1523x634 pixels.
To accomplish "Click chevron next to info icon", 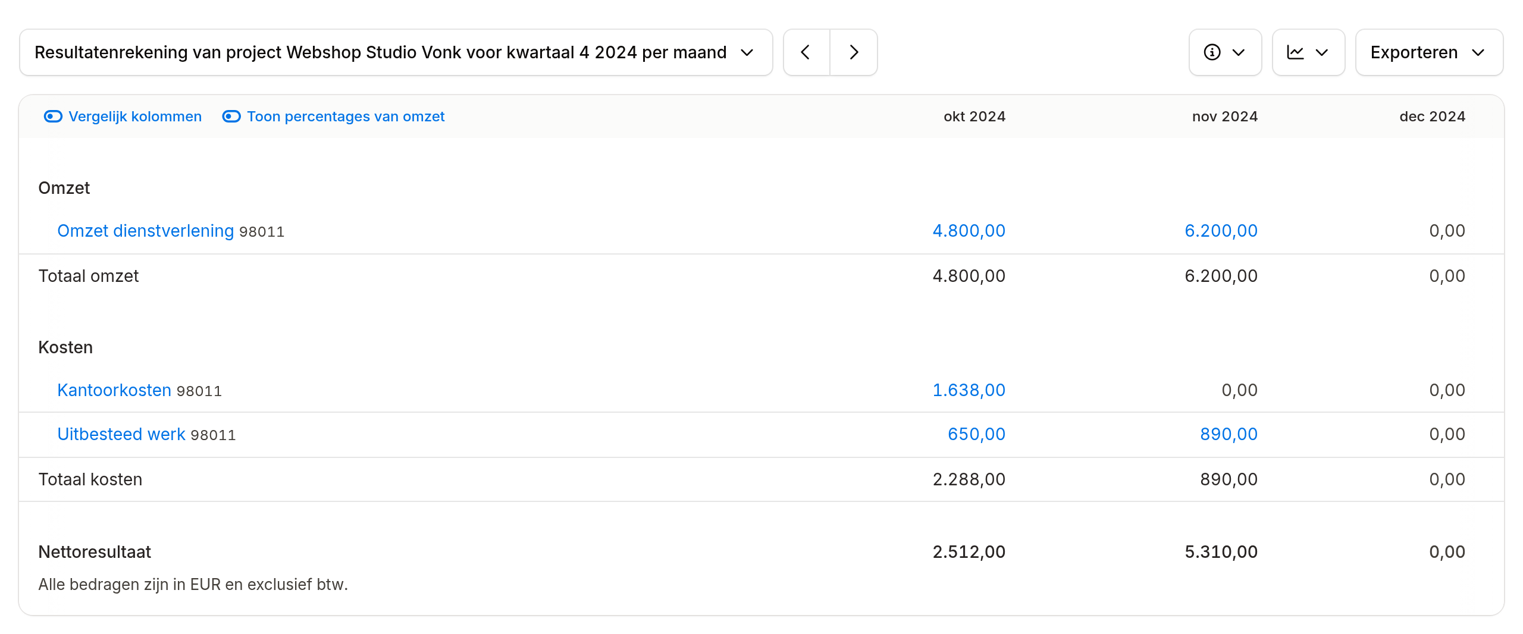I will (x=1239, y=52).
